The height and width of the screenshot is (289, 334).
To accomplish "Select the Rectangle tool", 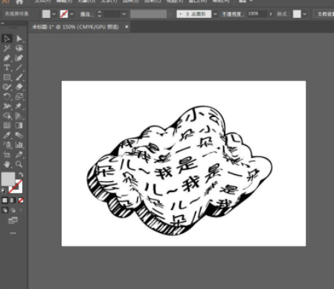I will 7,77.
